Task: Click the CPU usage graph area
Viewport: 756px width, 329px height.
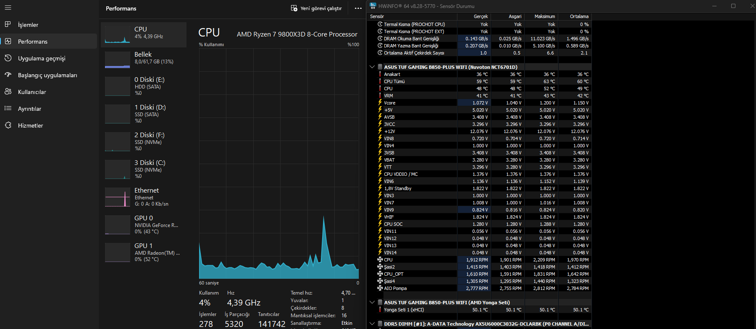Action: [x=279, y=163]
